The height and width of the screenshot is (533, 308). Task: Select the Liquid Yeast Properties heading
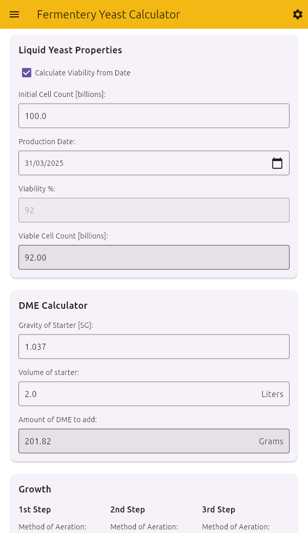click(70, 50)
